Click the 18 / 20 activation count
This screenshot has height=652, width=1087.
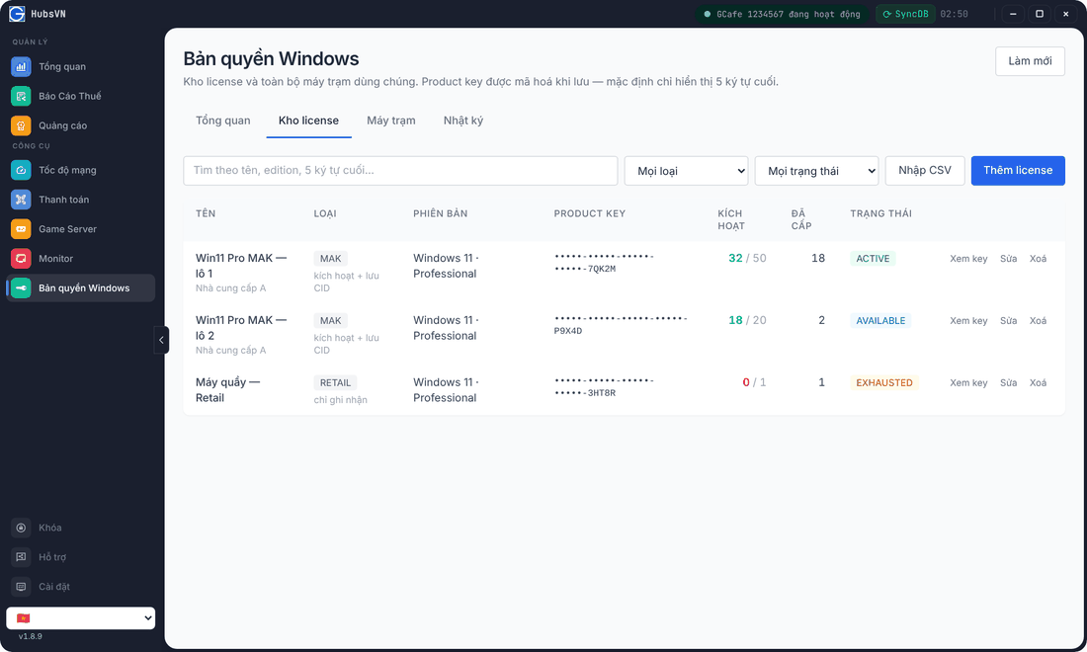tap(747, 321)
